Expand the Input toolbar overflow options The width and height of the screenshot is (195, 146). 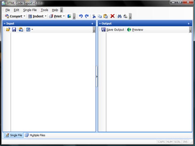94,30
